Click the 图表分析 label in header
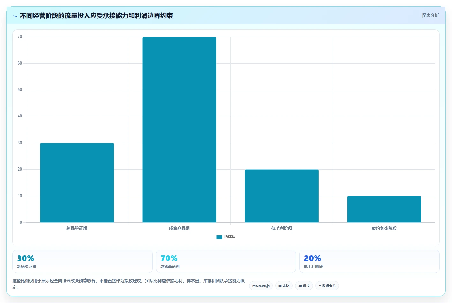 [x=430, y=15]
